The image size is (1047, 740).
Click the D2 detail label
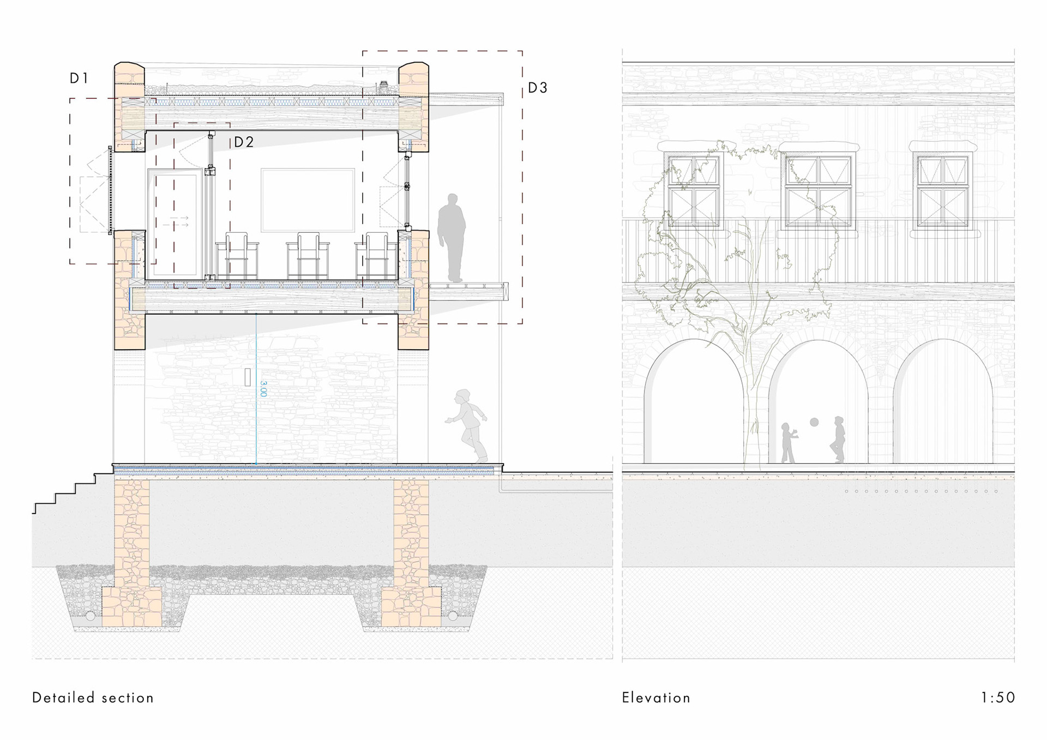click(x=244, y=142)
